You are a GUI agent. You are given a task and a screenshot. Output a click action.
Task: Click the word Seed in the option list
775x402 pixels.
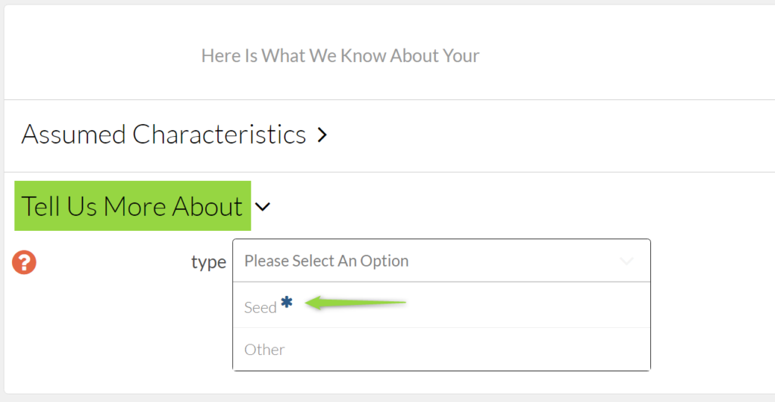coord(260,308)
